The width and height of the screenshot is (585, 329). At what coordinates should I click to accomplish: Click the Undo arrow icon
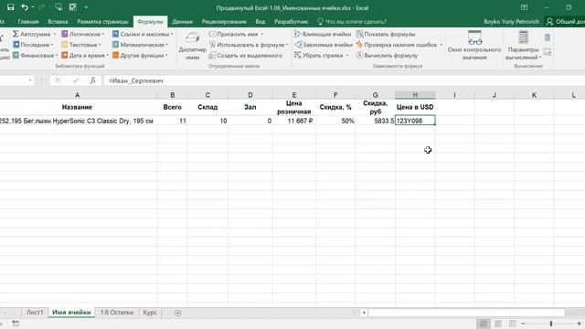click(25, 7)
